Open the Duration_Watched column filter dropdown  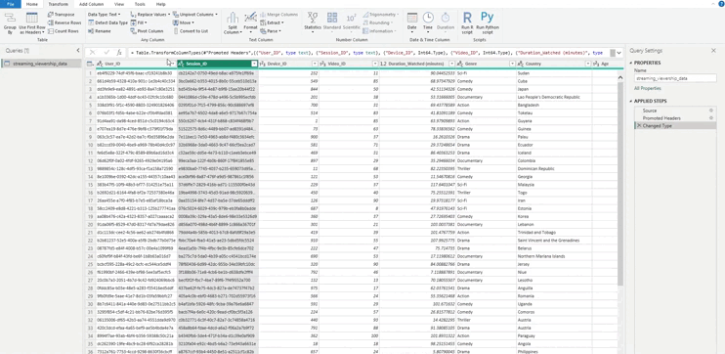click(451, 64)
